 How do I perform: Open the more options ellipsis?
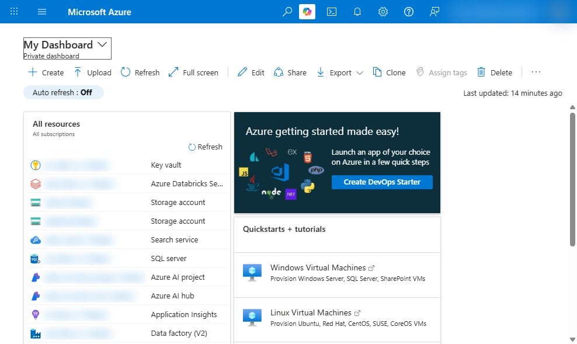[536, 72]
